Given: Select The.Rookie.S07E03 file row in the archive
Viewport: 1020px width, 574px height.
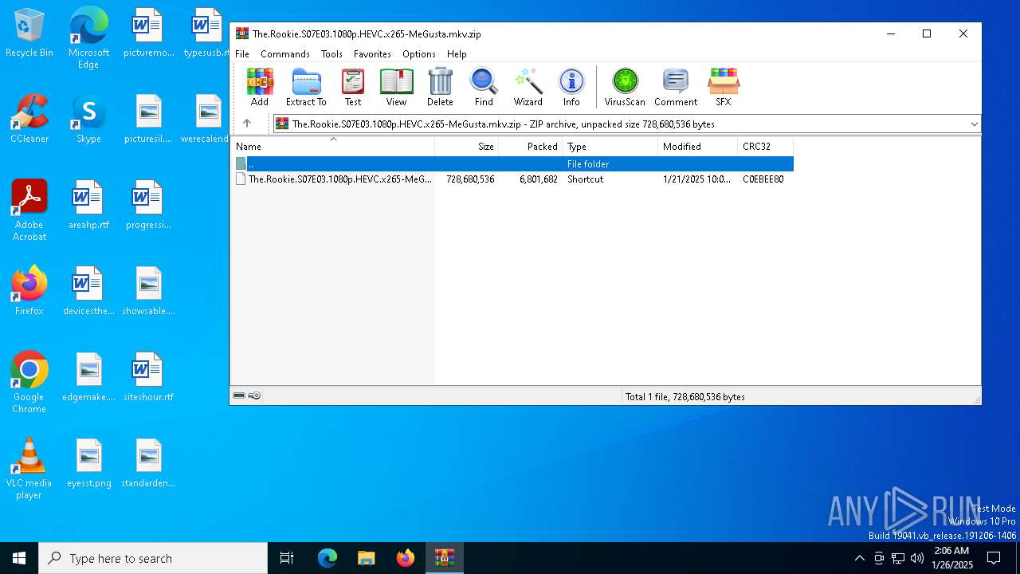Looking at the screenshot, I should [512, 179].
